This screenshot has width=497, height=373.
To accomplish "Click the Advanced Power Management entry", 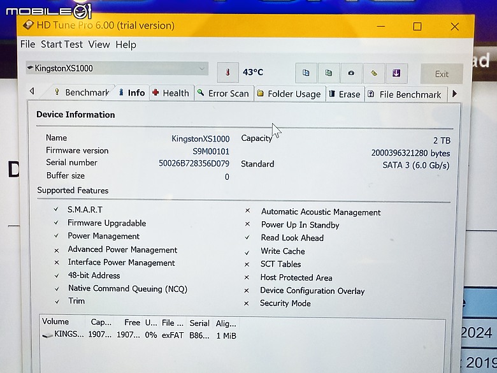I will 122,249.
